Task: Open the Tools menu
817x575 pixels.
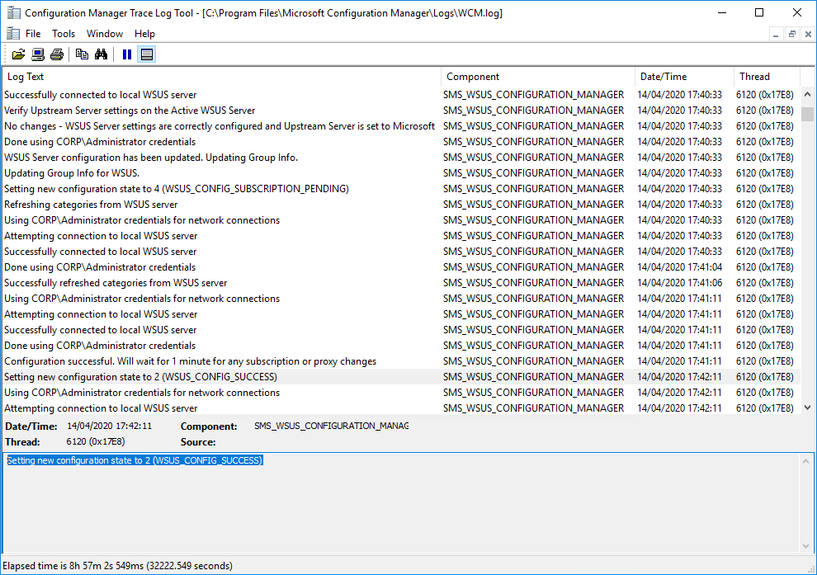Action: coord(64,34)
